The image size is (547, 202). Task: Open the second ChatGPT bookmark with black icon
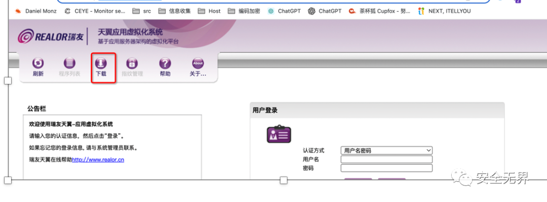coord(325,11)
